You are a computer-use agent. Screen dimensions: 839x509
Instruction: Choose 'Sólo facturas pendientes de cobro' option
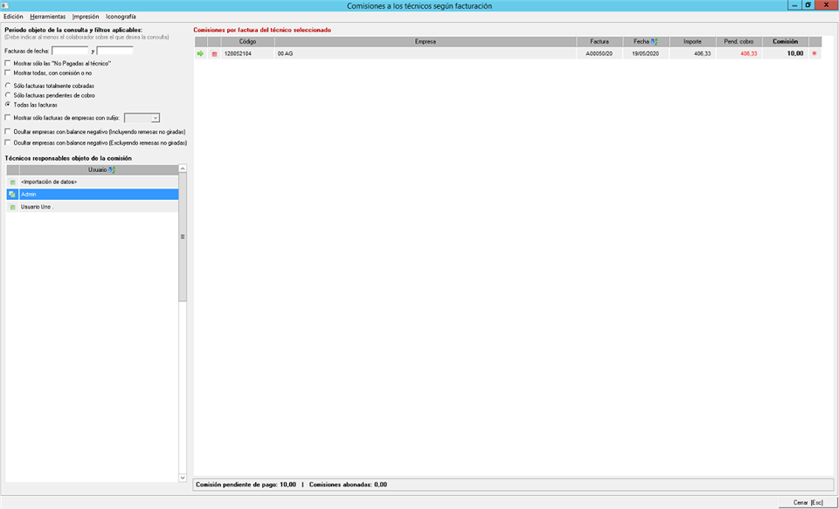9,95
